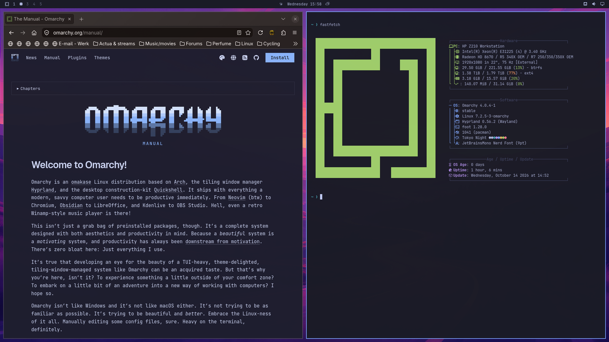Open a new browser tab with plus
The image size is (609, 342).
pyautogui.click(x=81, y=19)
